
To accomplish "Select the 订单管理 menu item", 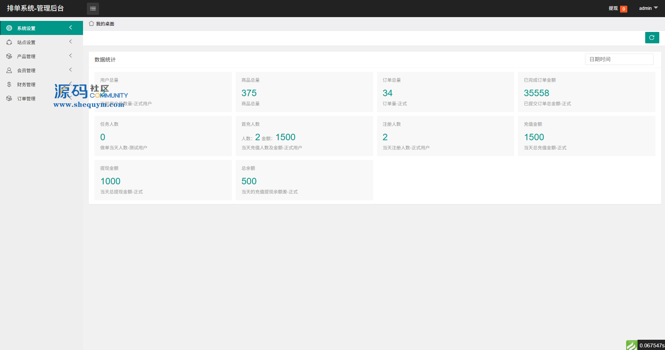I will pos(26,98).
